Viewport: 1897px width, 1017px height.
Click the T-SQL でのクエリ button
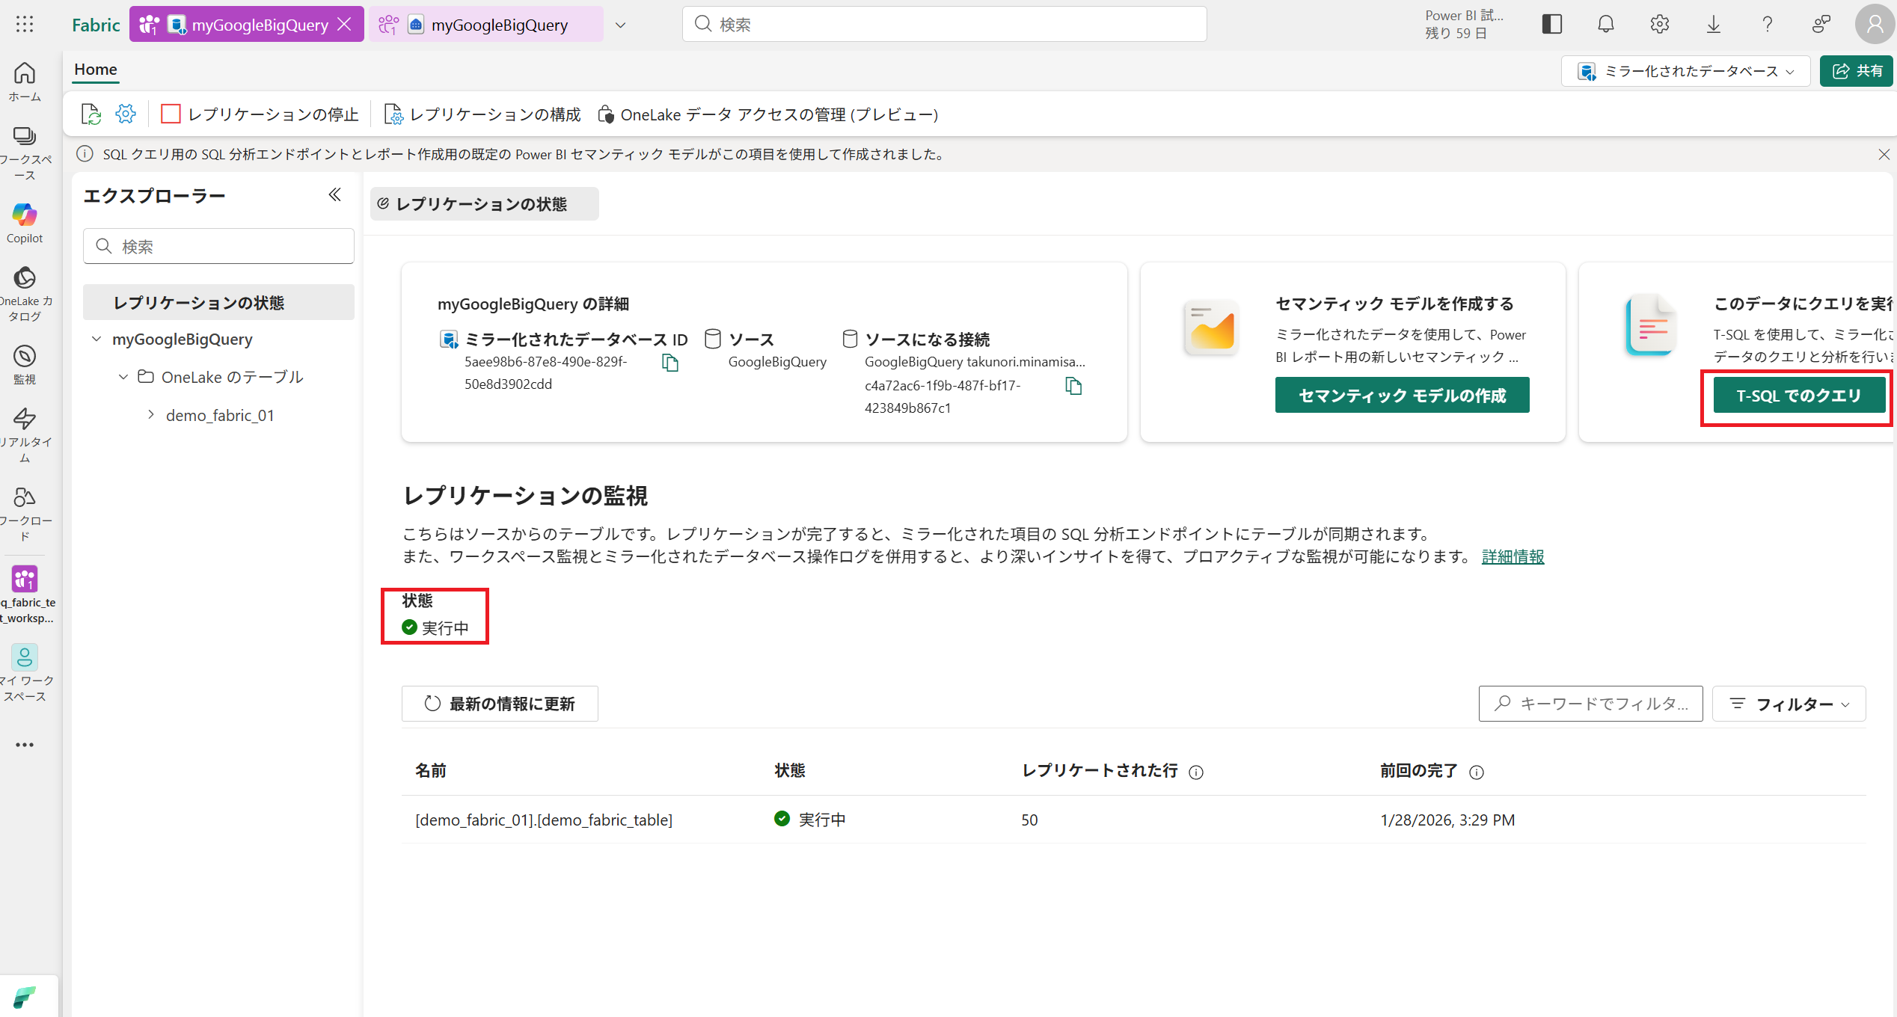coord(1798,396)
